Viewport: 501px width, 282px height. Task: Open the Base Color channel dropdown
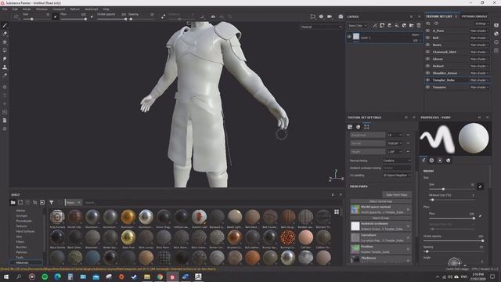click(x=358, y=26)
